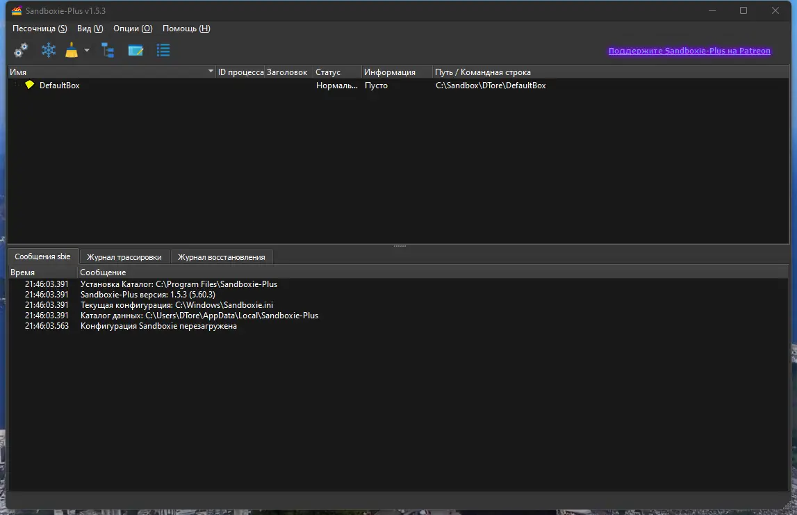Close the Sandboxie-Plus window
This screenshot has width=797, height=515.
click(775, 10)
